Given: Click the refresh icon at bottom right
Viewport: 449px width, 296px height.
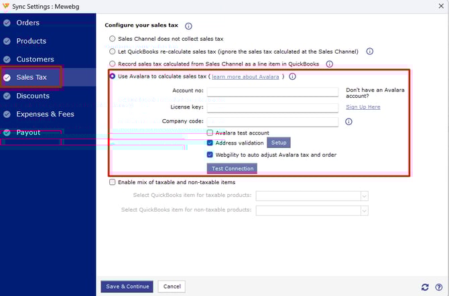Looking at the screenshot, I should point(425,287).
